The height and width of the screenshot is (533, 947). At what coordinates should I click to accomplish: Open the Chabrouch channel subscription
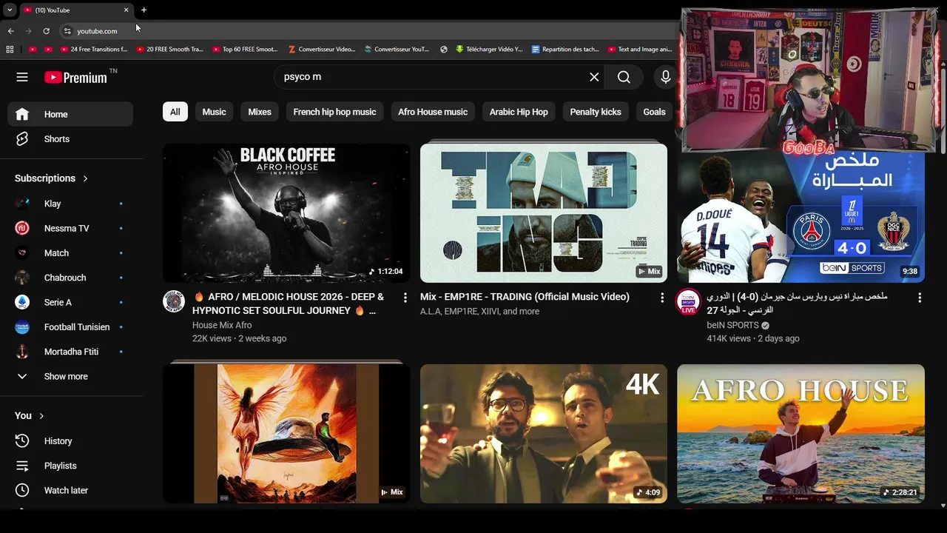point(70,278)
